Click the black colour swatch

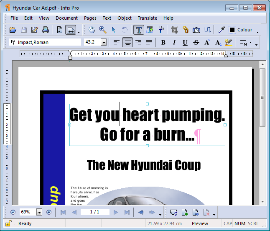[232, 30]
